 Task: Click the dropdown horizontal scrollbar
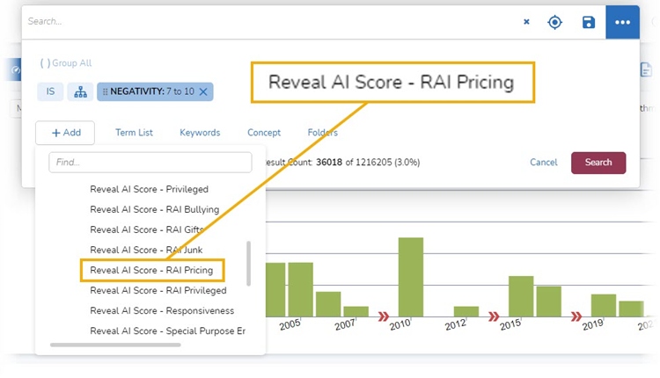(x=115, y=345)
